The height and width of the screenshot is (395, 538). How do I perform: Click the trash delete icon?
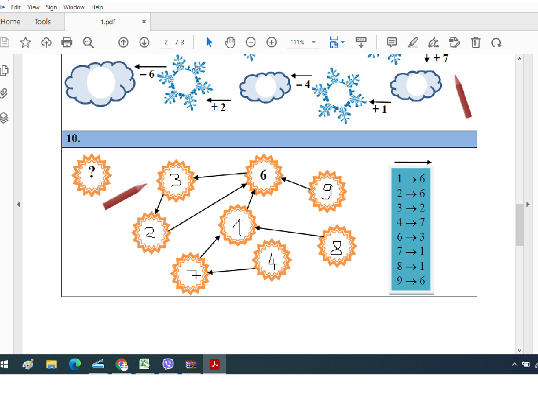(476, 42)
